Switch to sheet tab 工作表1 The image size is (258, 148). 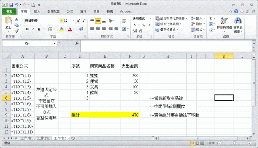click(27, 138)
